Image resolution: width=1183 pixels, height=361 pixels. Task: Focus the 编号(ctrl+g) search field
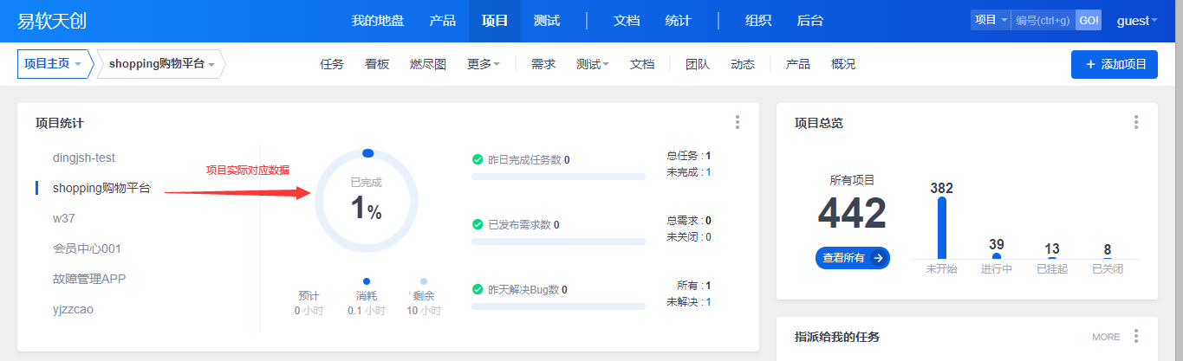click(x=1043, y=20)
